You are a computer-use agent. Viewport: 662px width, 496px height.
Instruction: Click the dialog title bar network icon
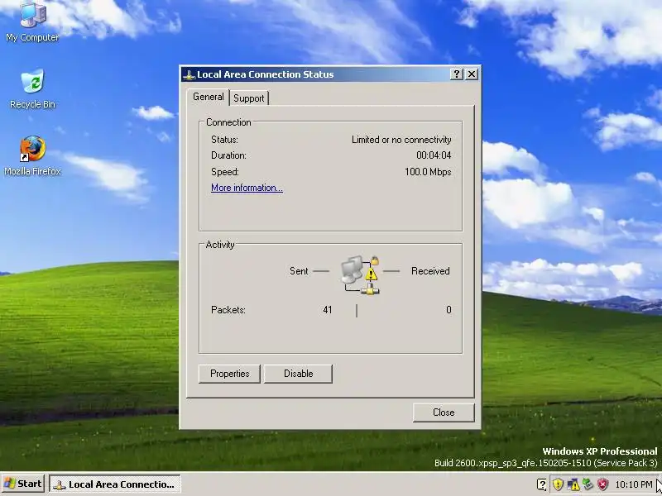point(189,75)
